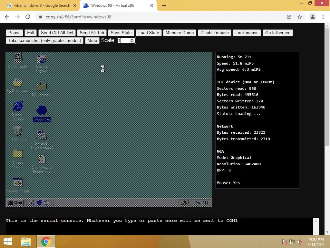The image size is (330, 248).
Task: Open Network Neighborhood desktop icon
Action: pos(42,139)
